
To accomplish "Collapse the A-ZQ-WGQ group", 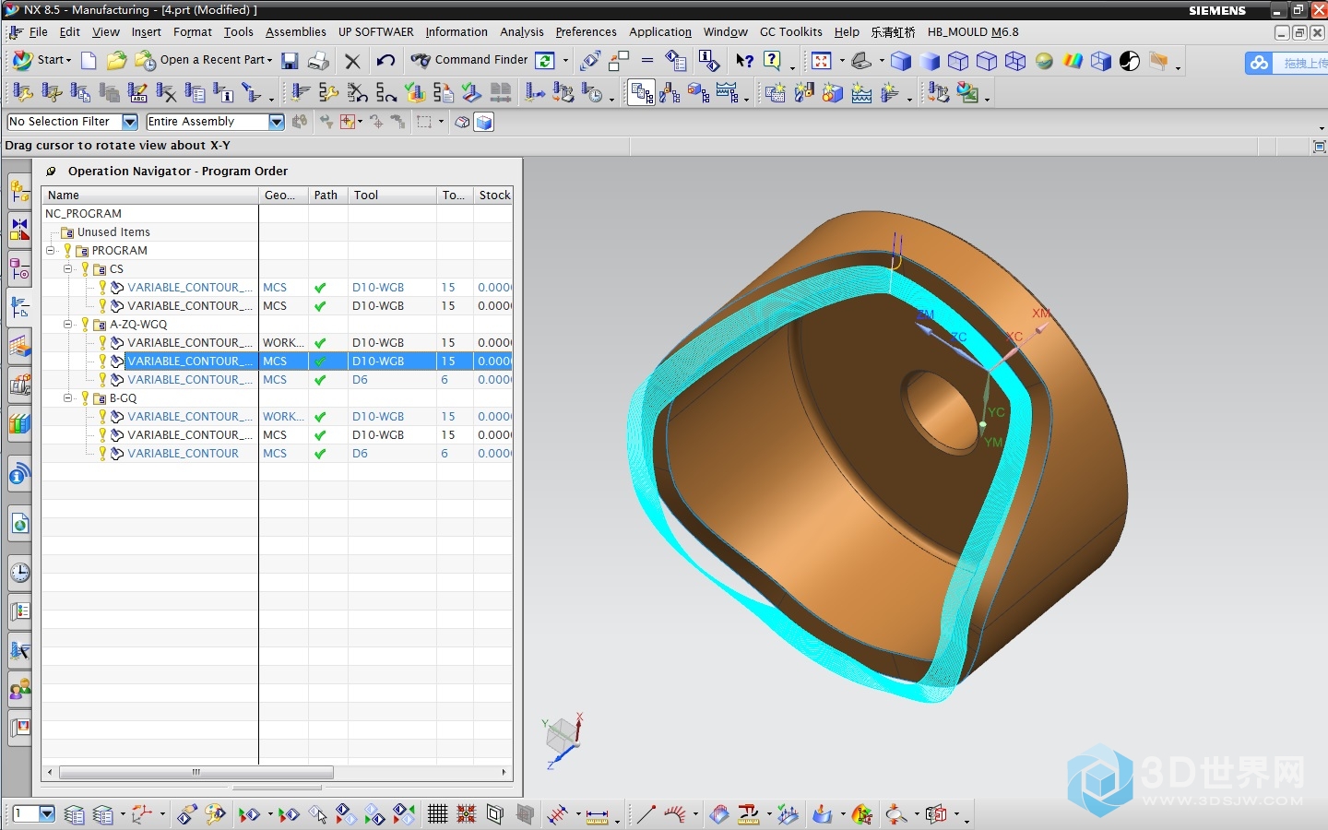I will [68, 325].
